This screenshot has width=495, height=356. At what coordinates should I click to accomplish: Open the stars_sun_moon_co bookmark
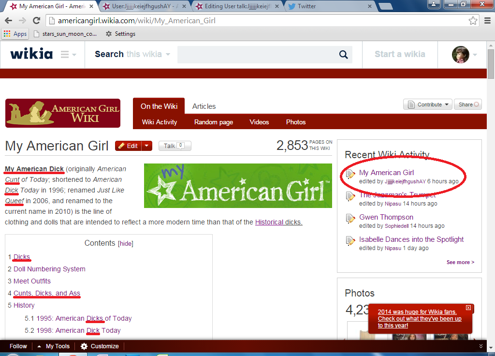click(65, 34)
